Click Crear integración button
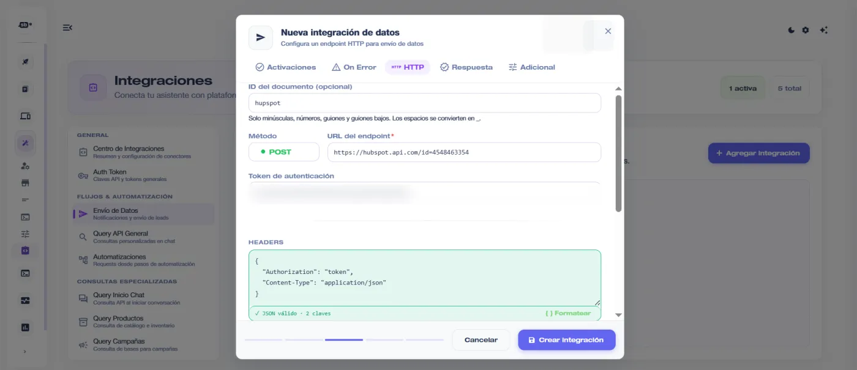 tap(567, 340)
